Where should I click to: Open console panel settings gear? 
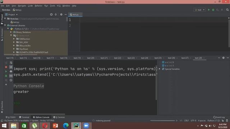tap(223, 58)
